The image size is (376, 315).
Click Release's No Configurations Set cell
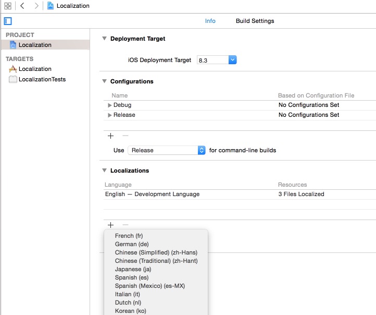(x=309, y=115)
